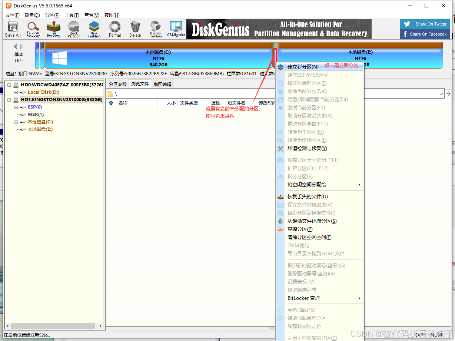Open the 分区(P) menu
Screen dimensions: 455x341
[52, 15]
